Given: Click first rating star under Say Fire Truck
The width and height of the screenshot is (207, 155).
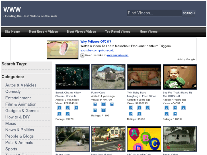Looking at the screenshot, I should pos(167,108).
